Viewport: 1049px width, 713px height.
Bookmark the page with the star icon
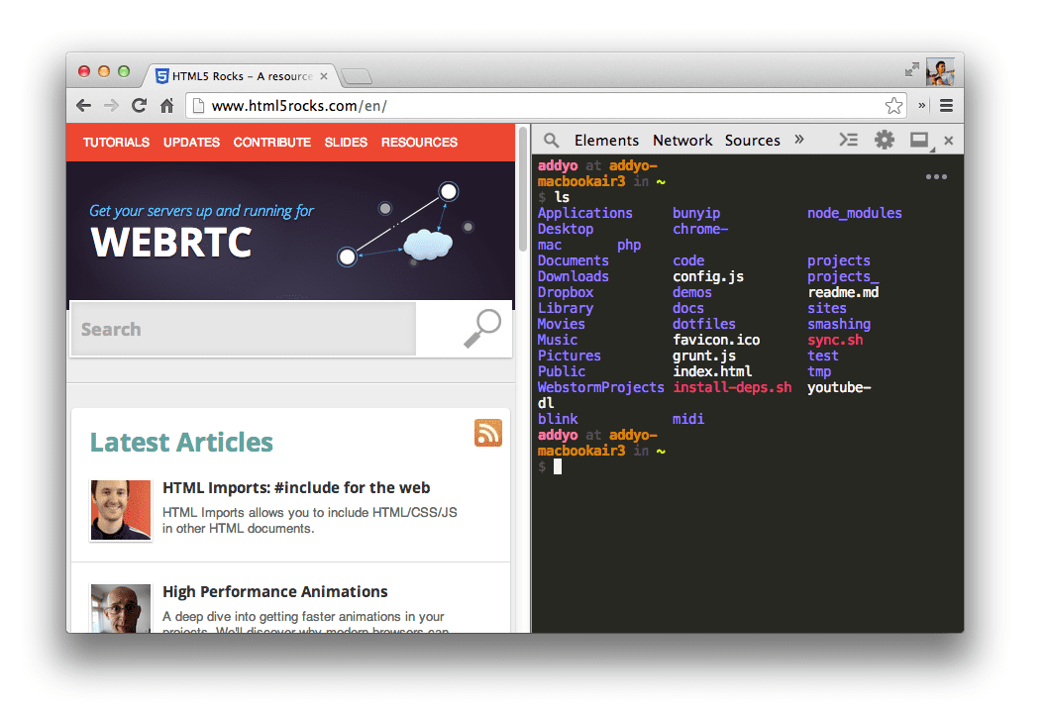(x=893, y=104)
